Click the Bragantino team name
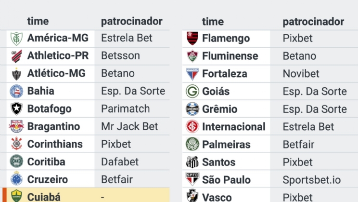 53,126
